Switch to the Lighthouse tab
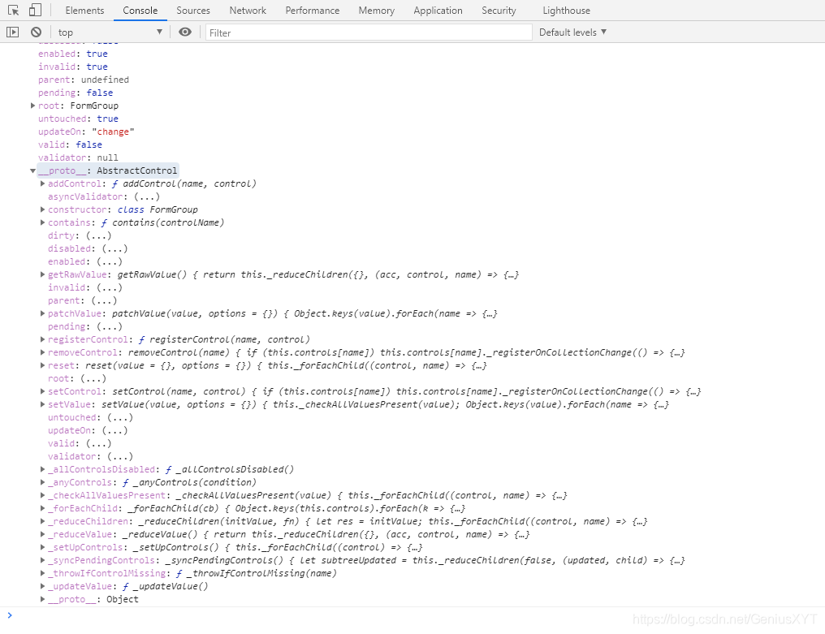825x634 pixels. (x=566, y=11)
